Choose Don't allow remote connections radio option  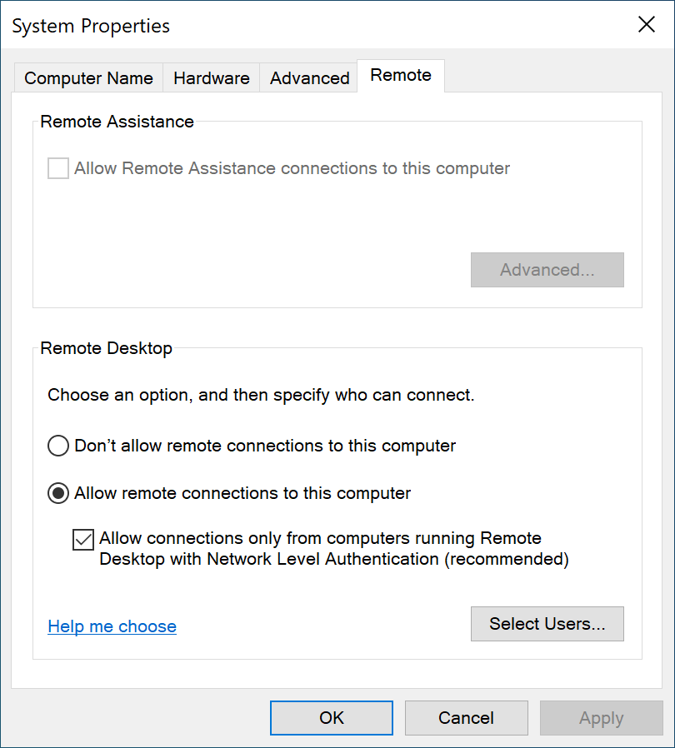click(x=58, y=446)
